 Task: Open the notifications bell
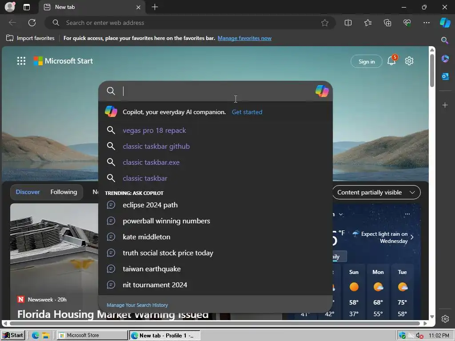pos(391,60)
